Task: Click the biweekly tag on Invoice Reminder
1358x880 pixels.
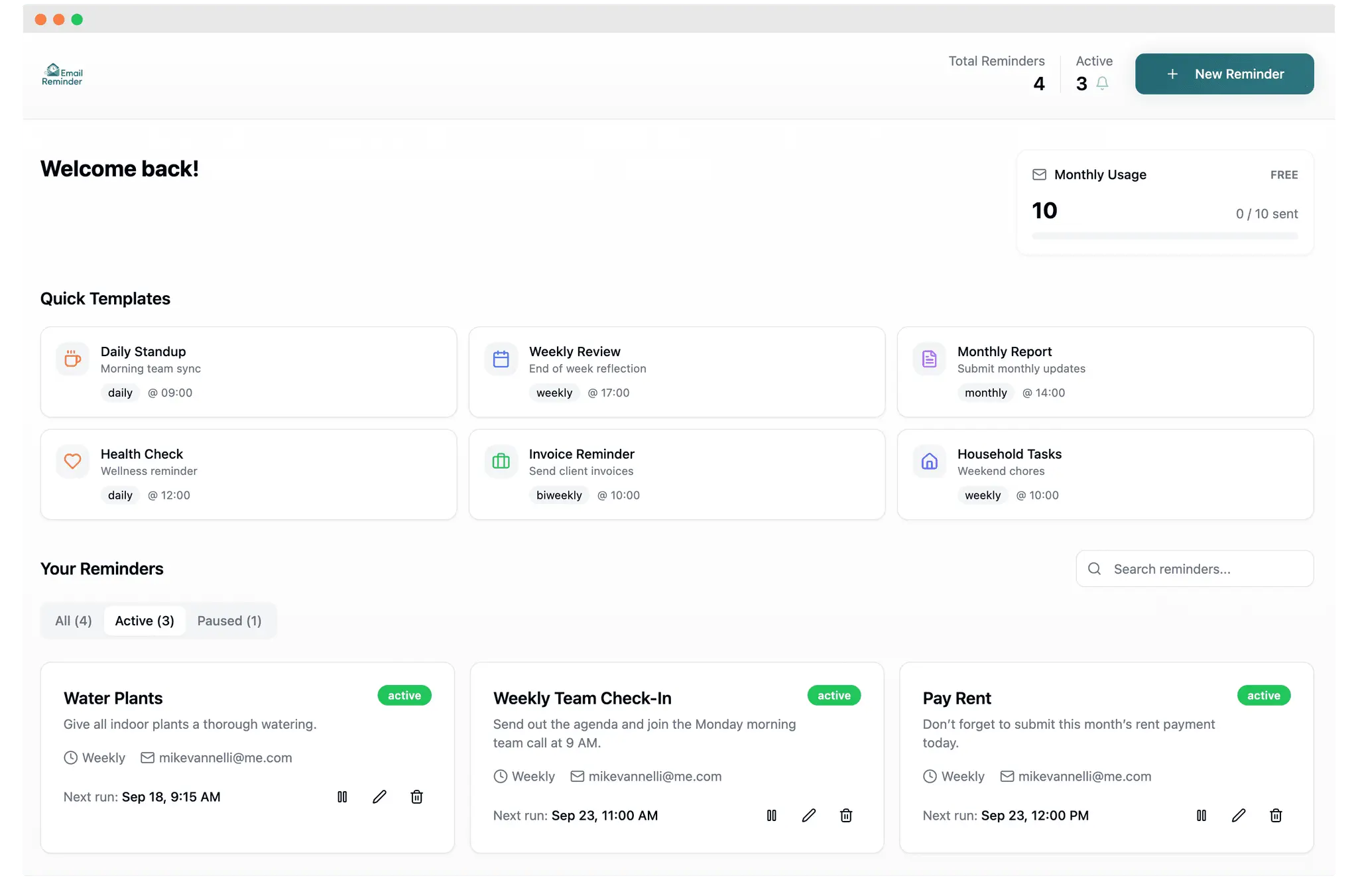Action: [559, 495]
